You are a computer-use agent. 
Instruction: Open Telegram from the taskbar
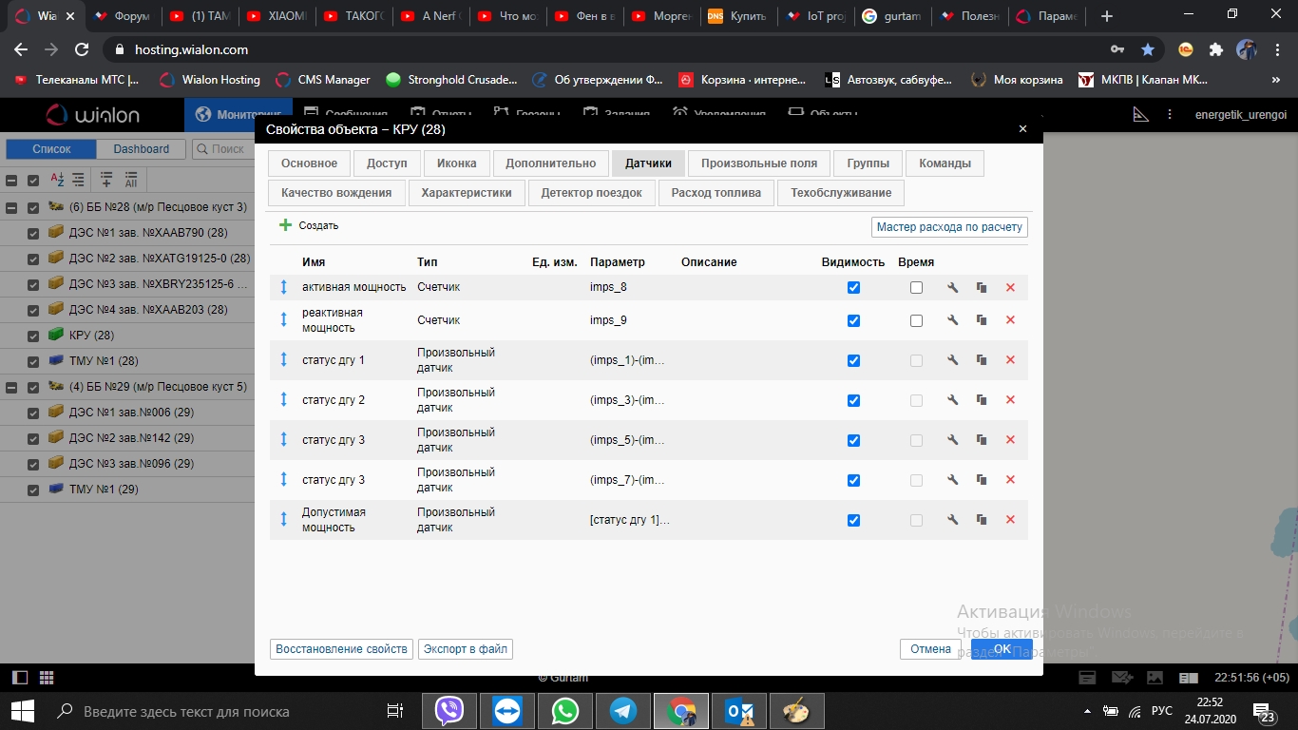coord(623,711)
